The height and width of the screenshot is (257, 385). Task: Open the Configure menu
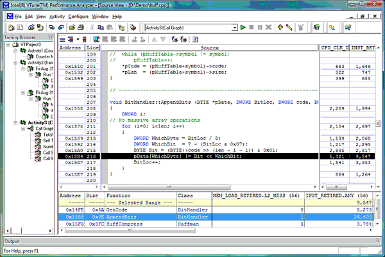[78, 15]
